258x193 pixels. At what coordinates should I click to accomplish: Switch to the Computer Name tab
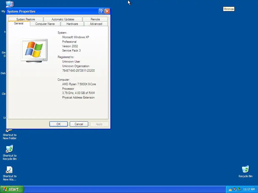pos(45,24)
